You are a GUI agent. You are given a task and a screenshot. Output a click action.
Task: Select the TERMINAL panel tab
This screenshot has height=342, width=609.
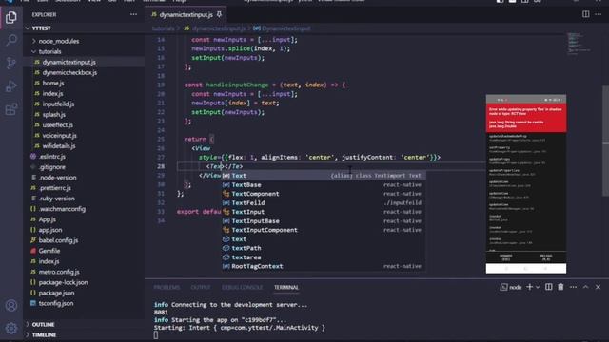[x=286, y=287]
